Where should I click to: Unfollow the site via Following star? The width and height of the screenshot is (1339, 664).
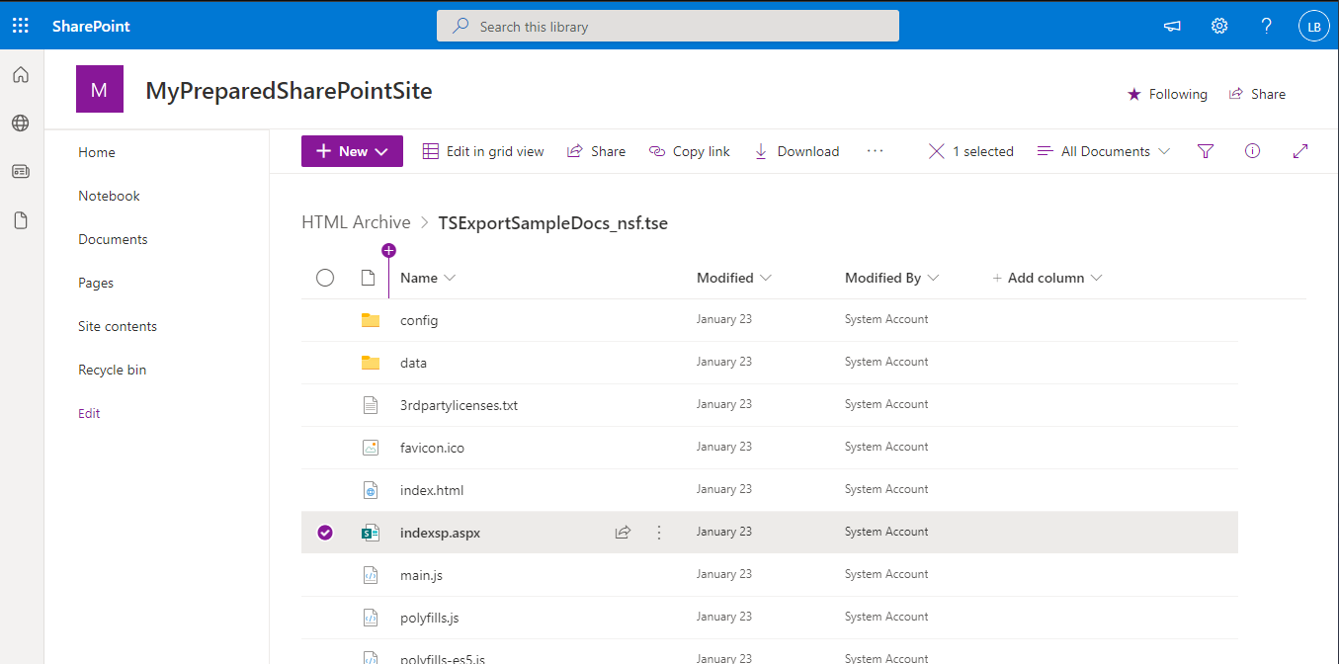(x=1167, y=93)
